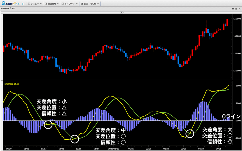Image resolution: width=242 pixels, height=151 pixels.
Task: Open chart panel settings gear
Action: [x=233, y=9]
